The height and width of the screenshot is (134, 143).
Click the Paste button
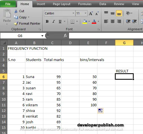[x=7, y=17]
